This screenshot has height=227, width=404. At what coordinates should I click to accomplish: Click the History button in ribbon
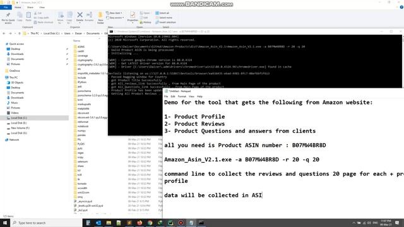(146, 23)
